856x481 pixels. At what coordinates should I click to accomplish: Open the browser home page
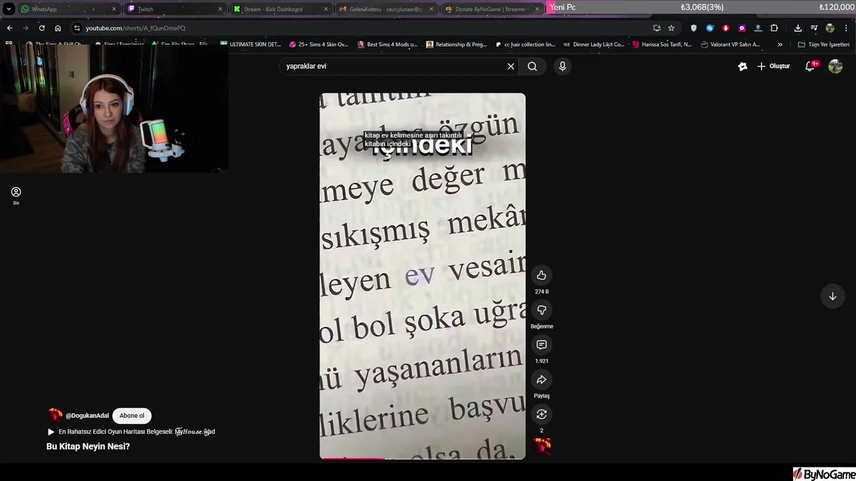click(58, 28)
